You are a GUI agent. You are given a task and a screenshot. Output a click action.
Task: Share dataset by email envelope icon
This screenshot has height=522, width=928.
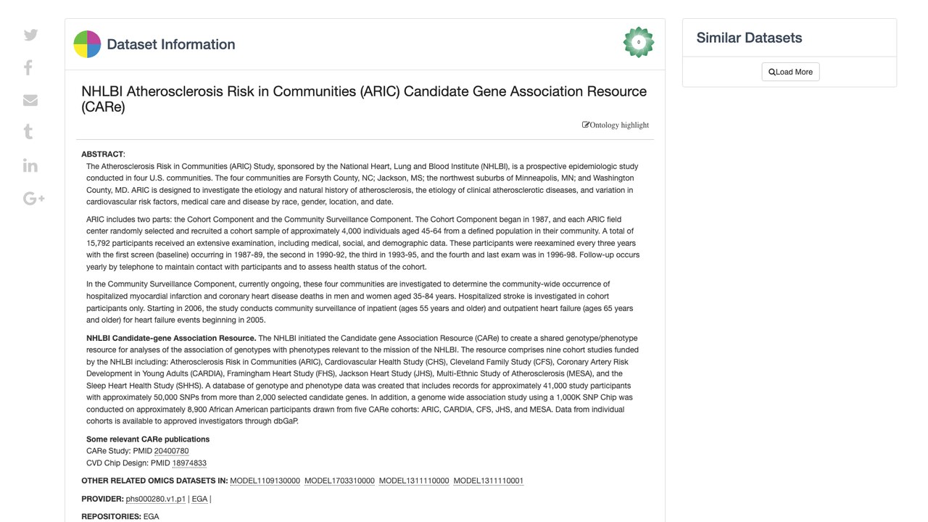pyautogui.click(x=30, y=100)
